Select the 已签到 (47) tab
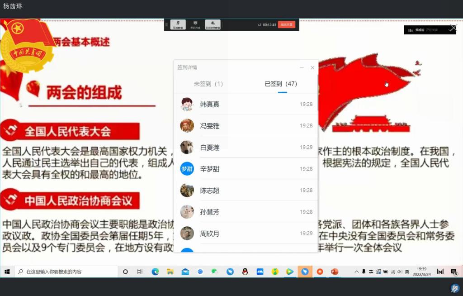This screenshot has height=296, width=463. tap(281, 84)
